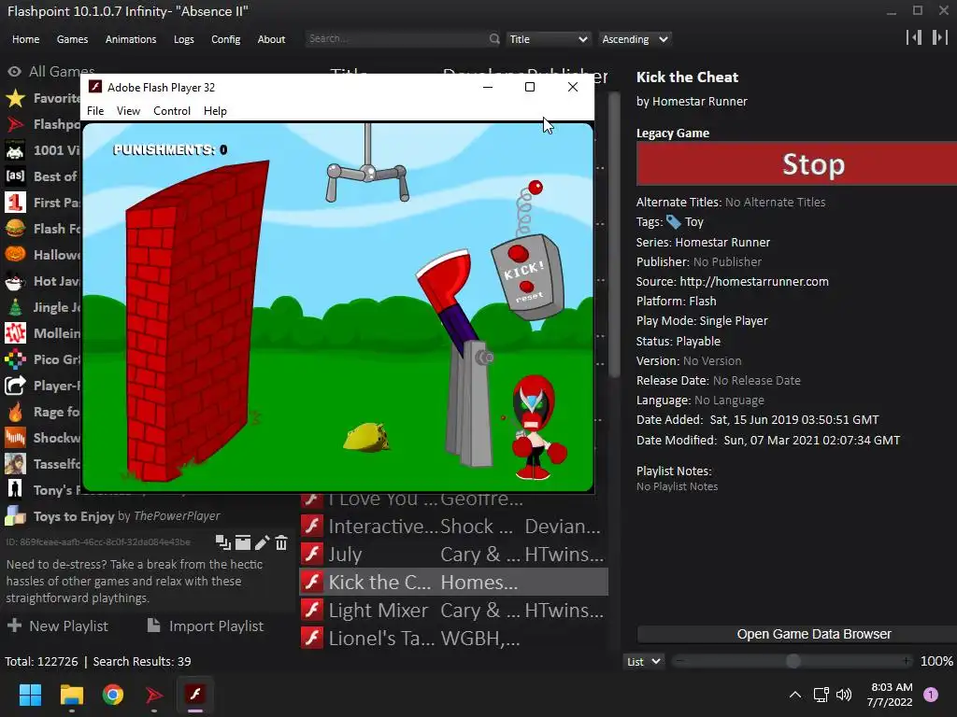Screen dimensions: 957x717
Task: Select the Hot Jav coffee cup icon
Action: tap(15, 281)
